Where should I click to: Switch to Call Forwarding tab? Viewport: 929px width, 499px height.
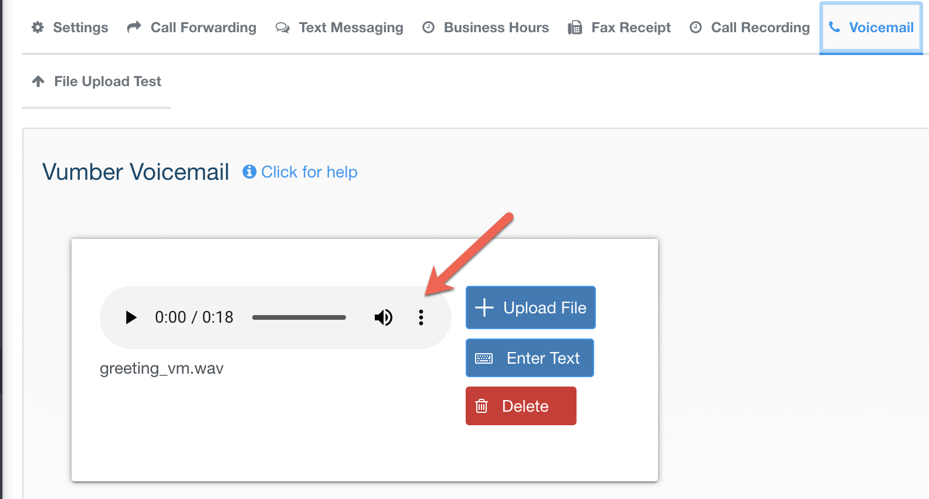[x=192, y=28]
